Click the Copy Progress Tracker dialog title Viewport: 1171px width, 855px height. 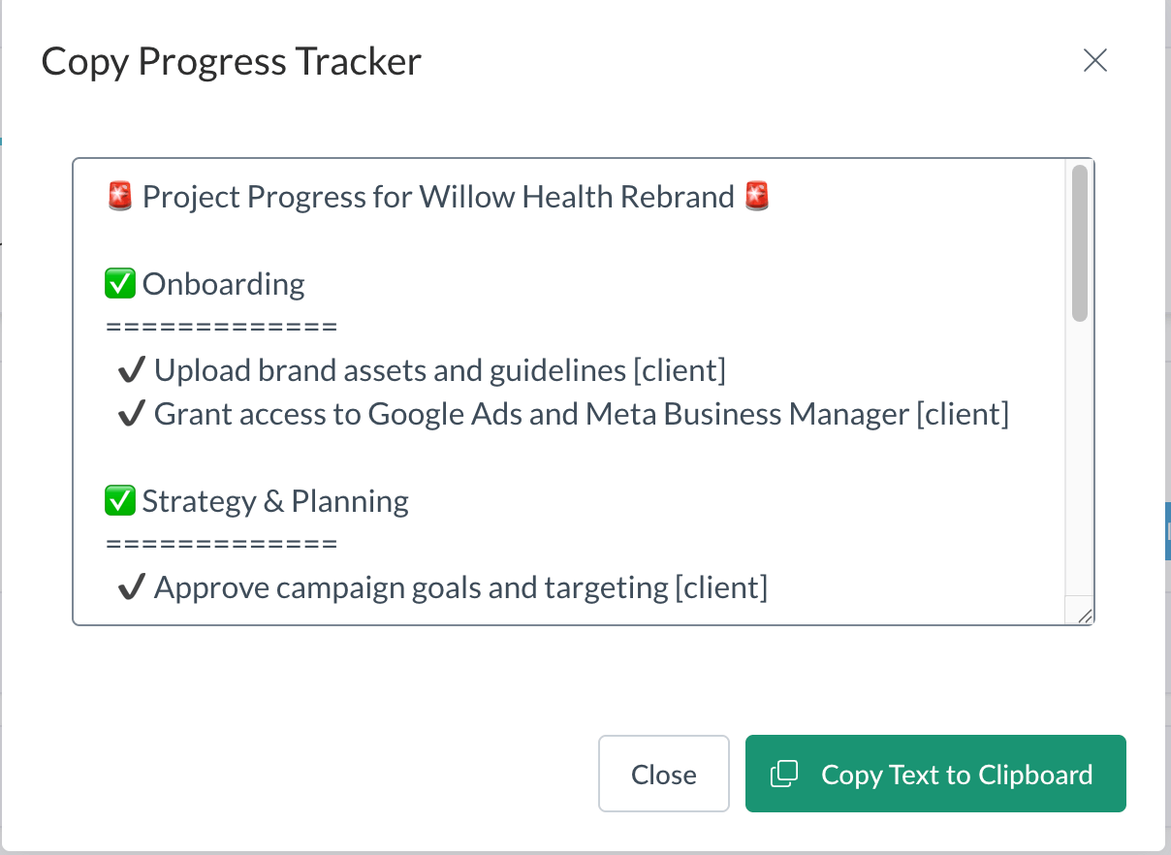point(231,60)
